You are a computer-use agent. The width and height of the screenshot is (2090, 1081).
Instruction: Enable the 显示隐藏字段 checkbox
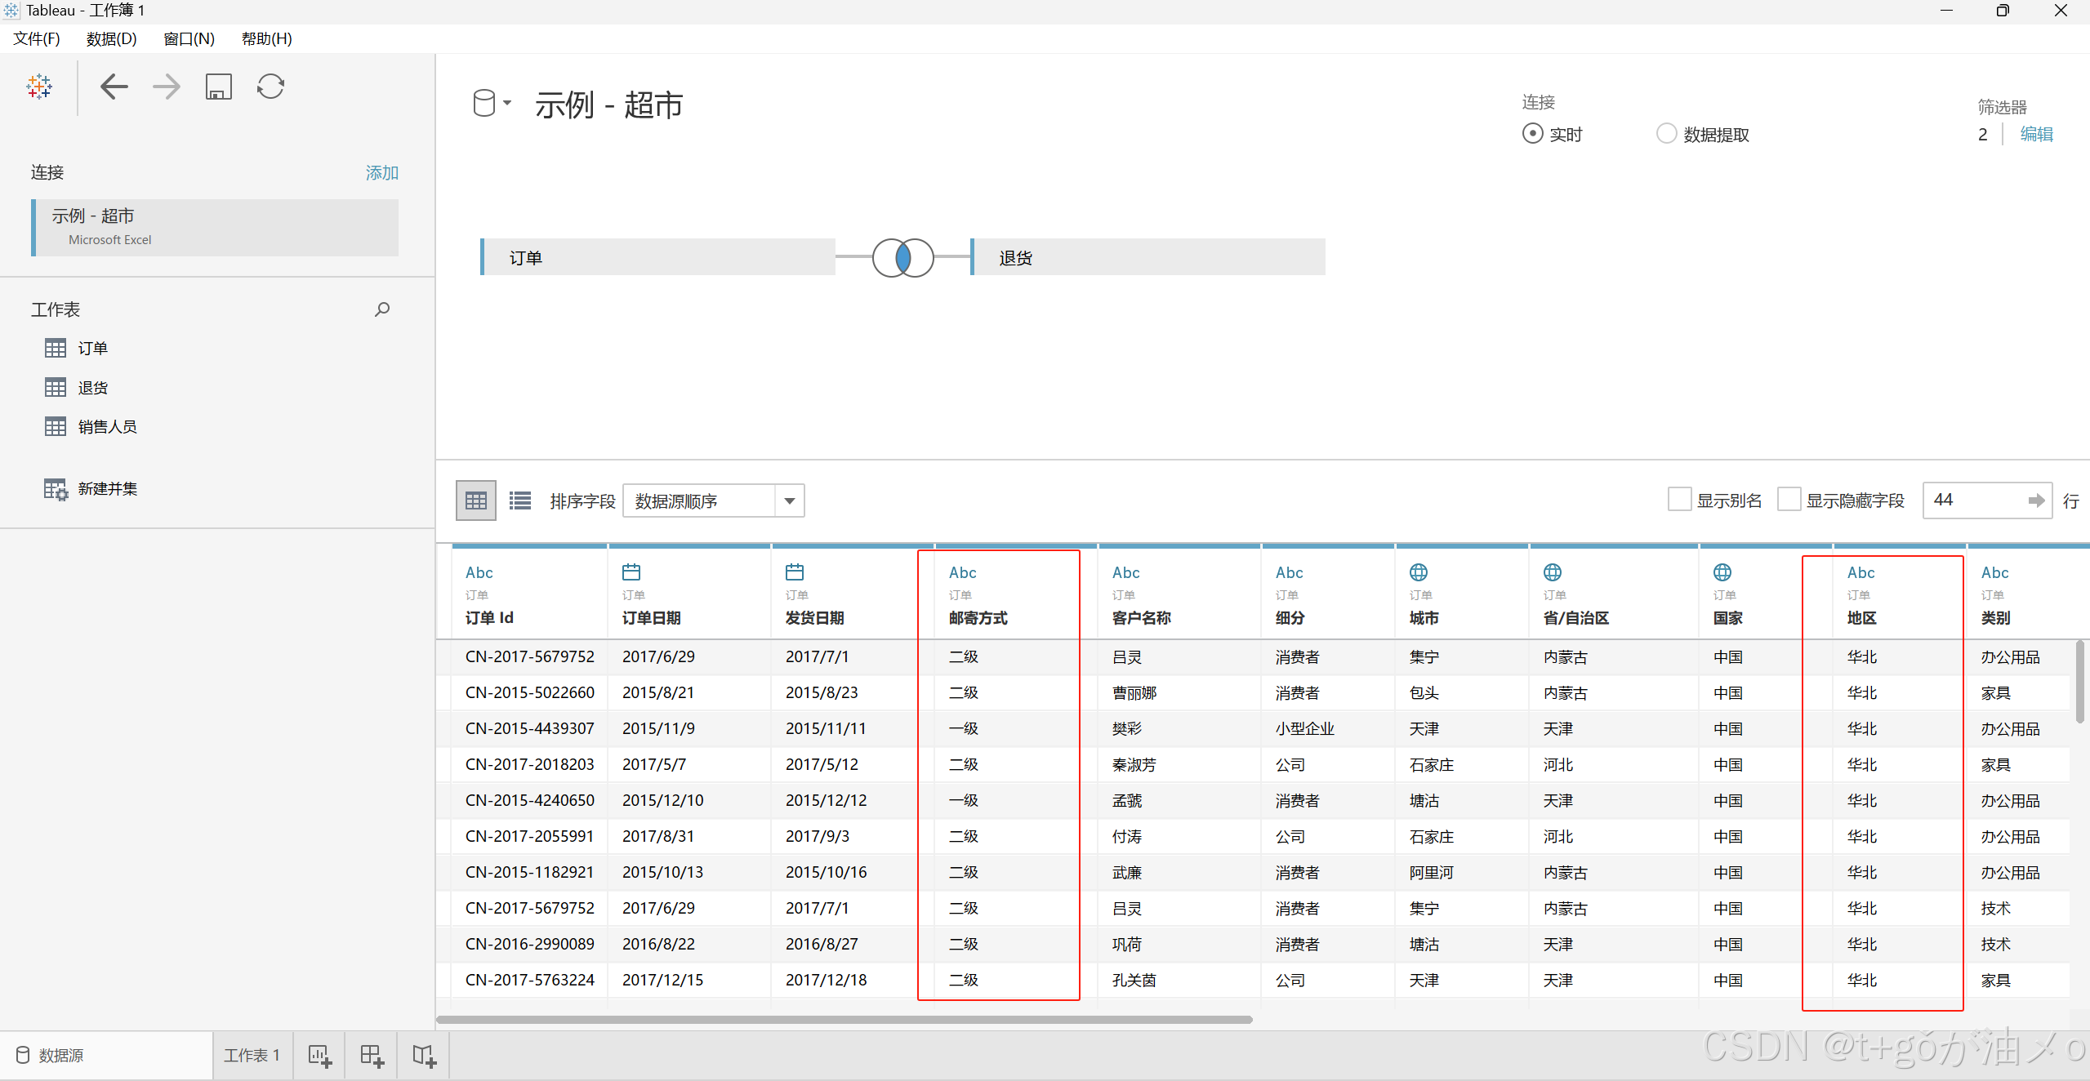(x=1789, y=500)
